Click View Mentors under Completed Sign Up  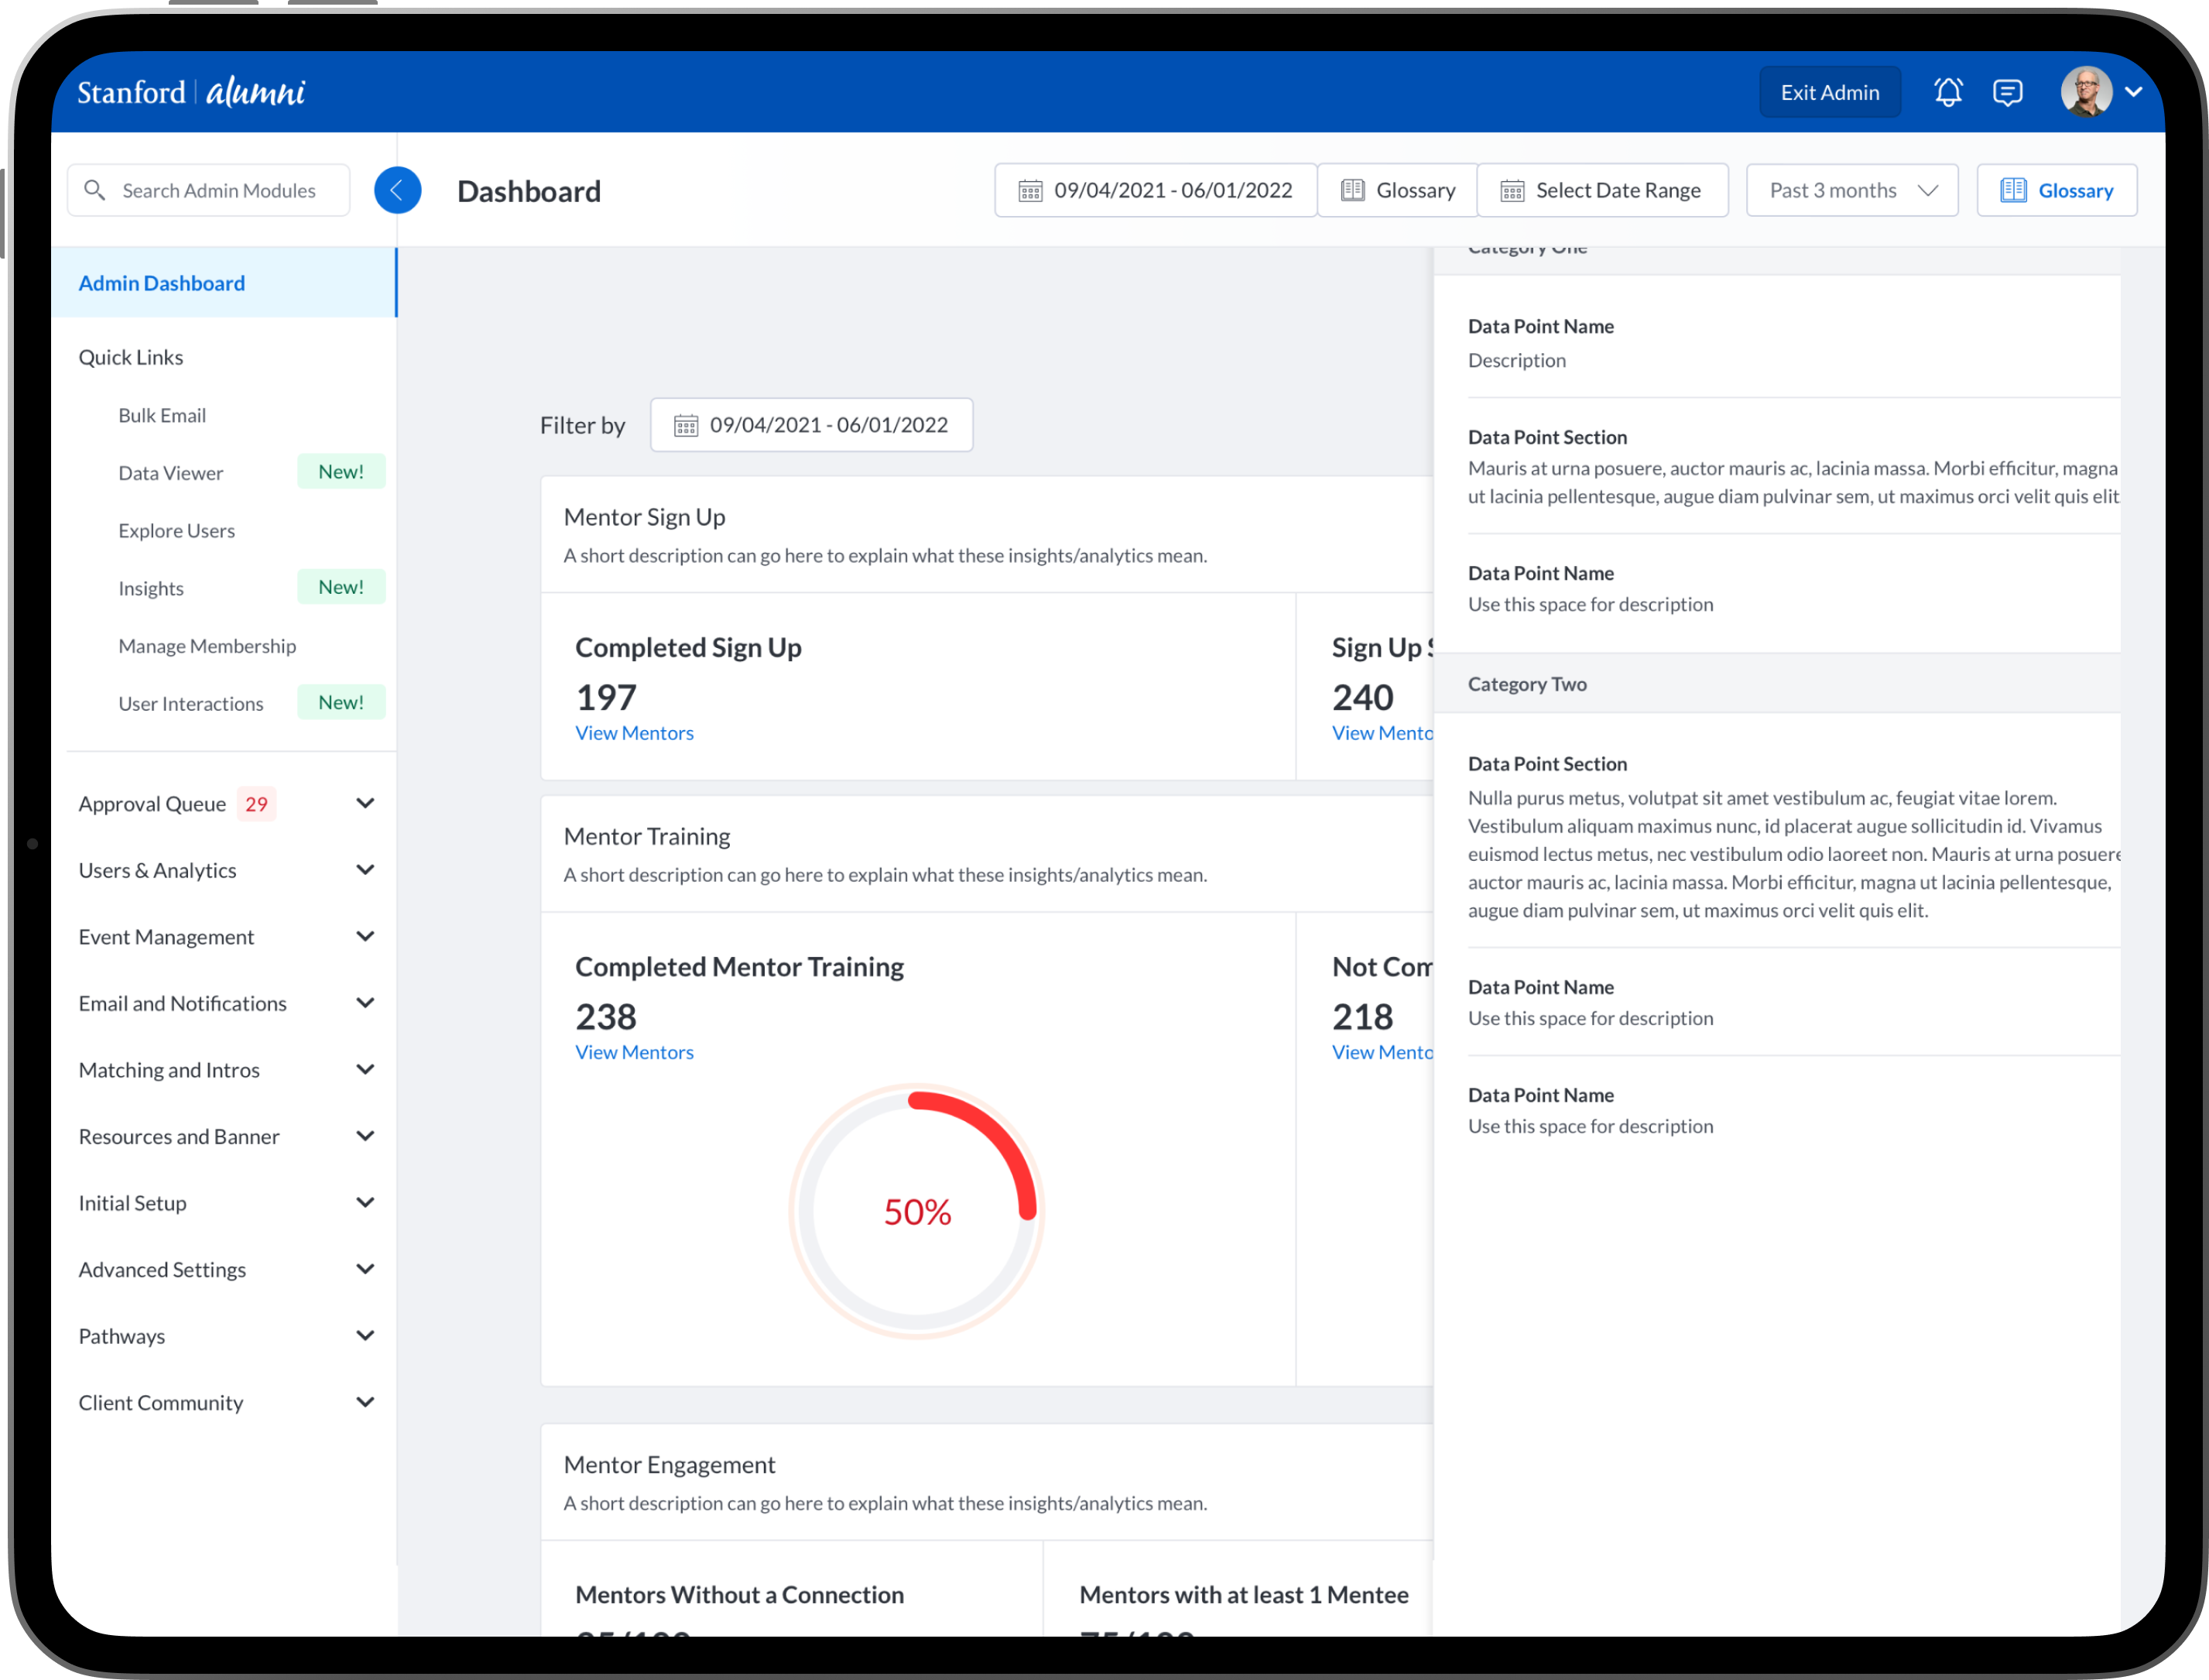coord(634,733)
